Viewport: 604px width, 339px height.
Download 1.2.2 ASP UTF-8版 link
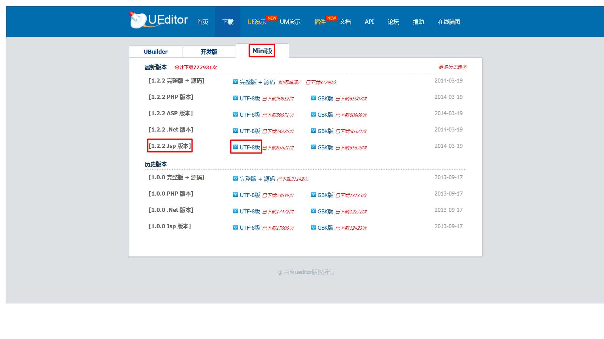pos(250,115)
